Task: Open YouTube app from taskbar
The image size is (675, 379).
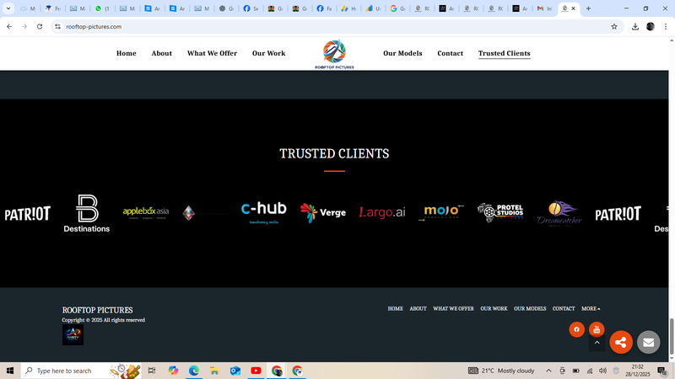Action: 256,371
